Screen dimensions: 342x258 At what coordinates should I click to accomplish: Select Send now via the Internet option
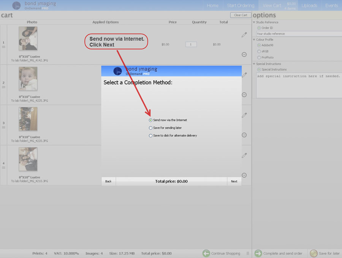point(151,120)
